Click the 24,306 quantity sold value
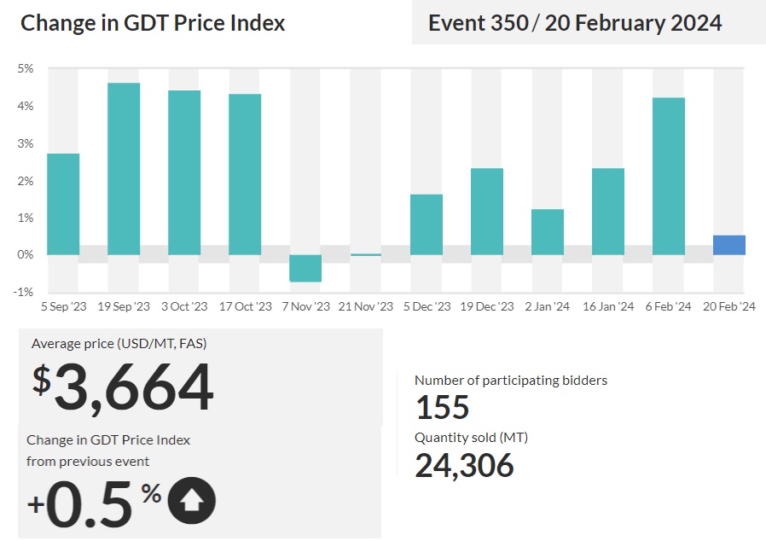This screenshot has height=541, width=766. pyautogui.click(x=464, y=465)
